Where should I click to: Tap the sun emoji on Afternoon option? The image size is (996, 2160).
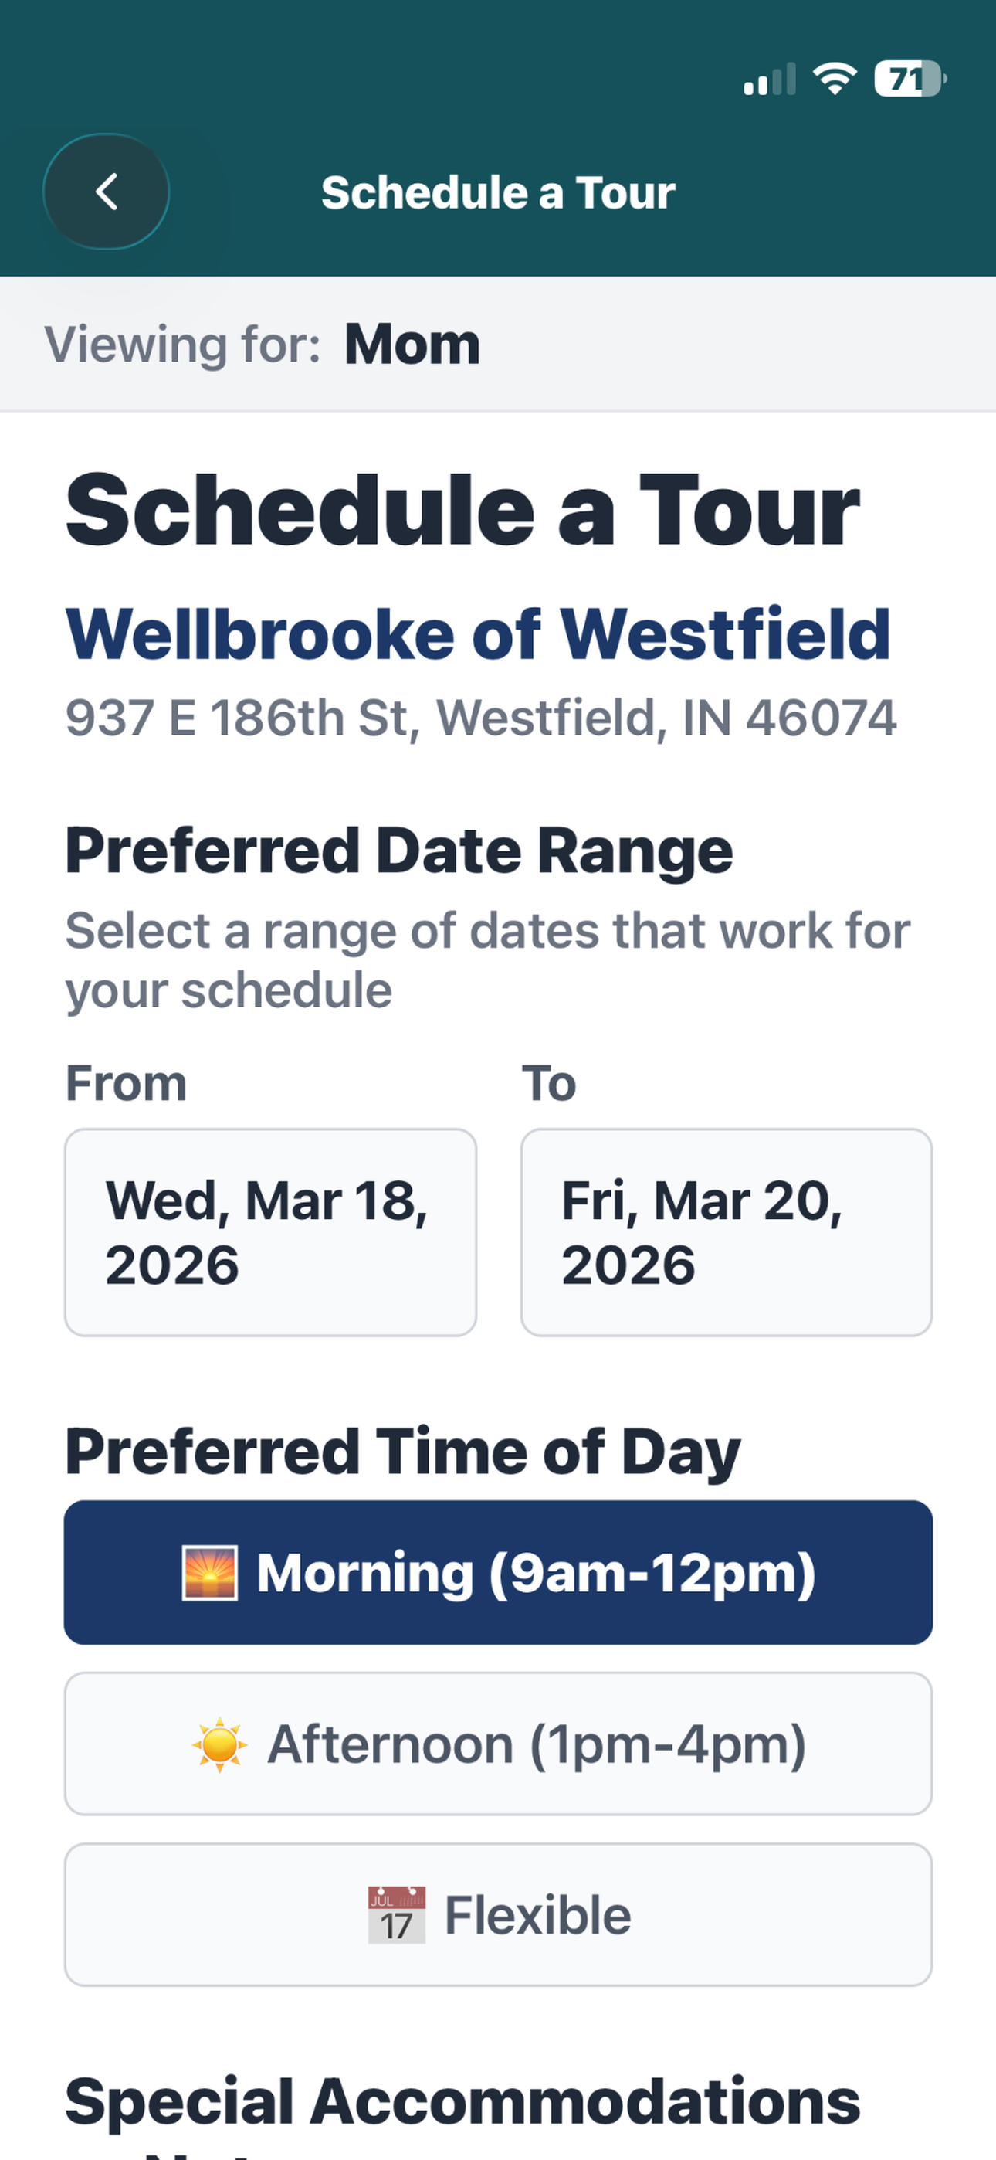tap(219, 1744)
